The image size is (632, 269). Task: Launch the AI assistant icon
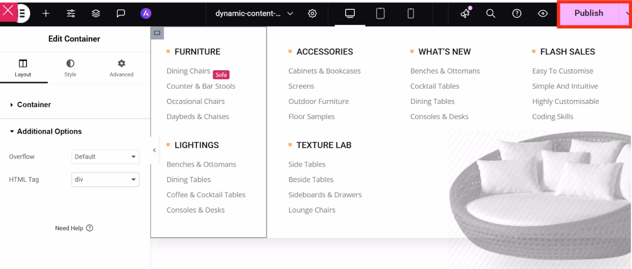click(x=146, y=13)
